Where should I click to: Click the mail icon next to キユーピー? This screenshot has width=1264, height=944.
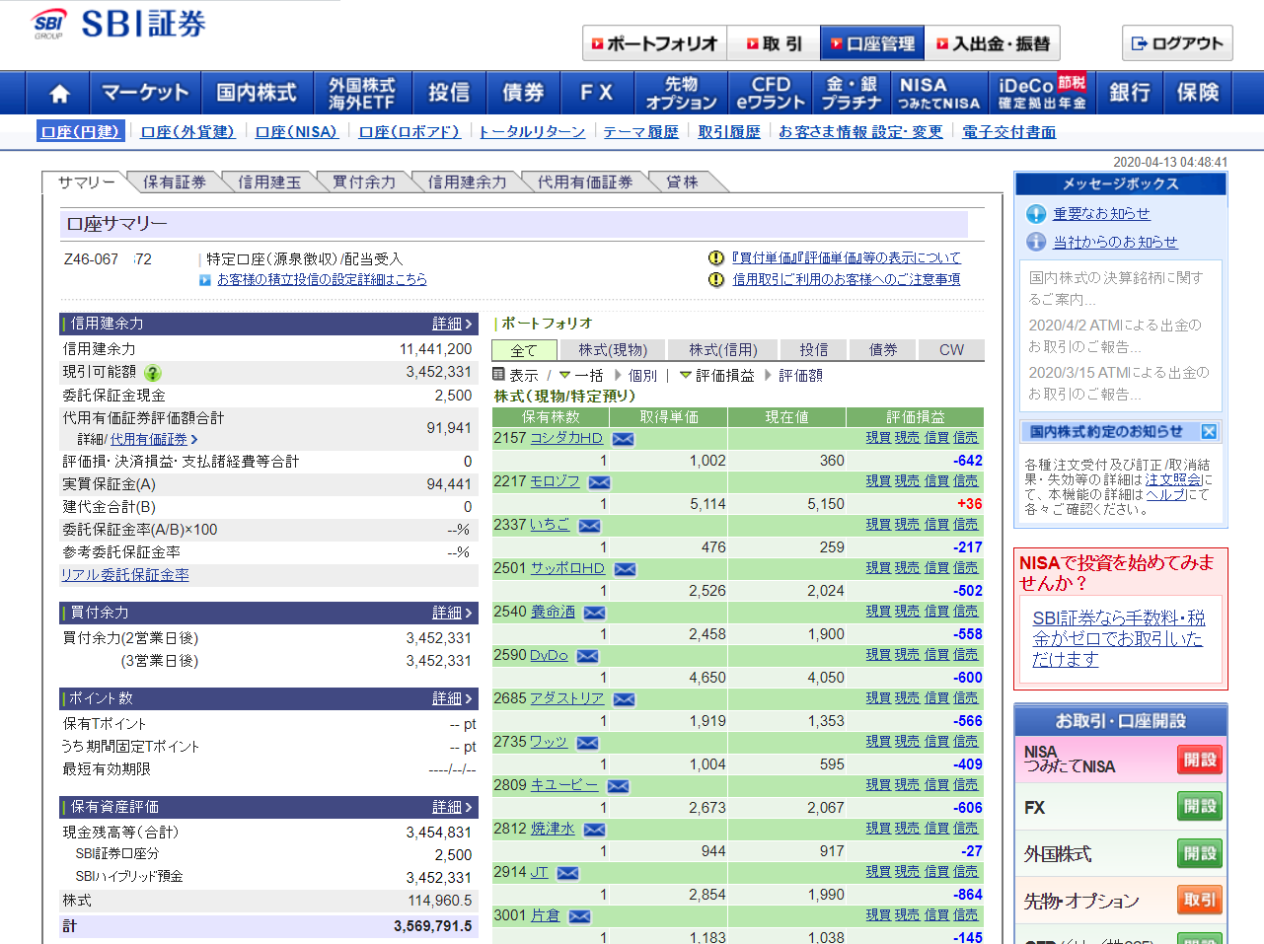point(618,786)
